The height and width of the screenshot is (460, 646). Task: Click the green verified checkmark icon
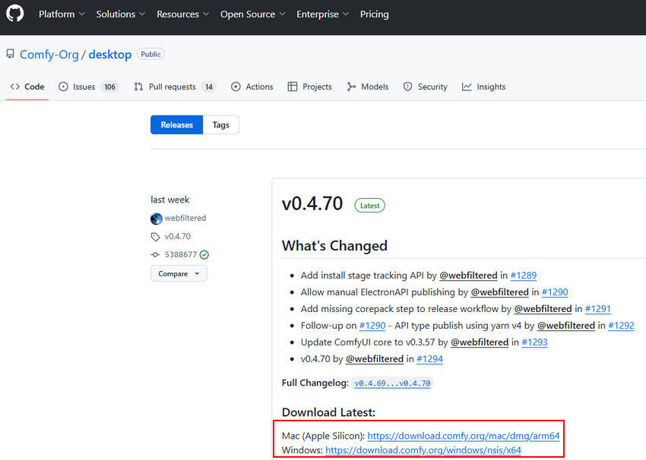tap(204, 255)
